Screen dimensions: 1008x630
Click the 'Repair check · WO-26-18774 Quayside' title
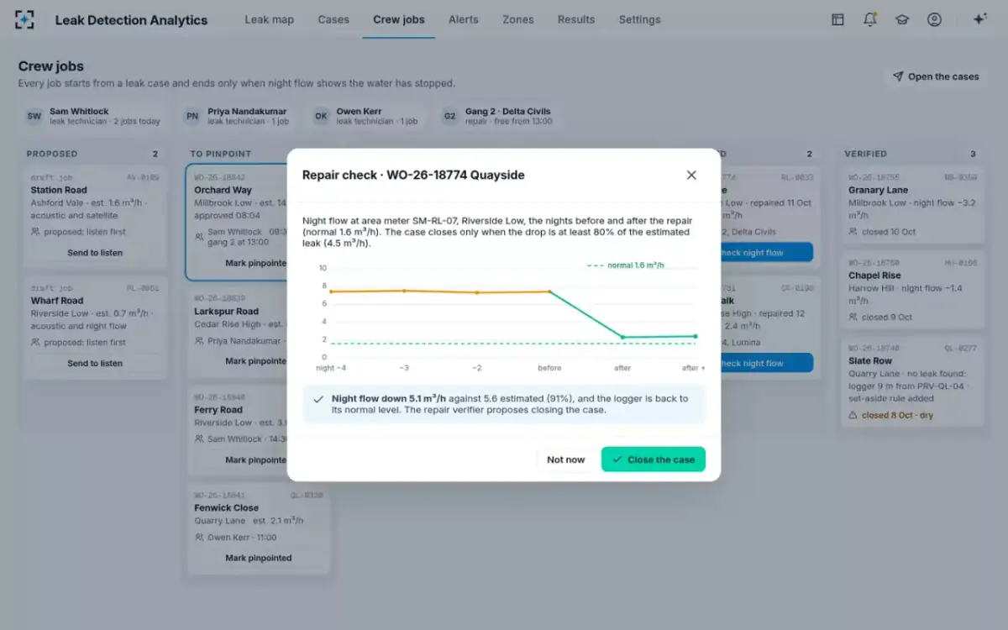click(x=413, y=175)
